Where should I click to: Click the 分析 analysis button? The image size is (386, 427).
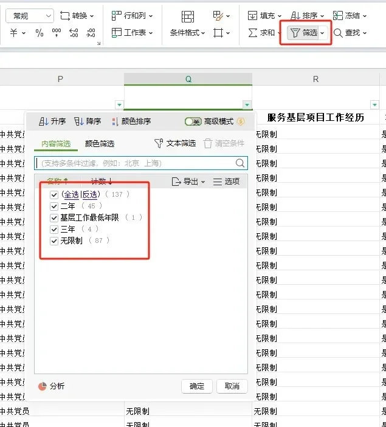52,386
